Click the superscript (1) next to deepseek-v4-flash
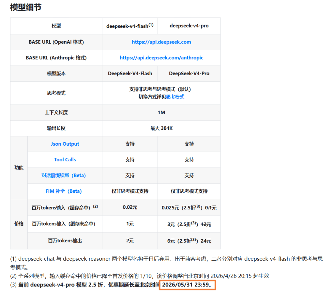Image resolution: width=334 pixels, height=293 pixels. click(152, 24)
